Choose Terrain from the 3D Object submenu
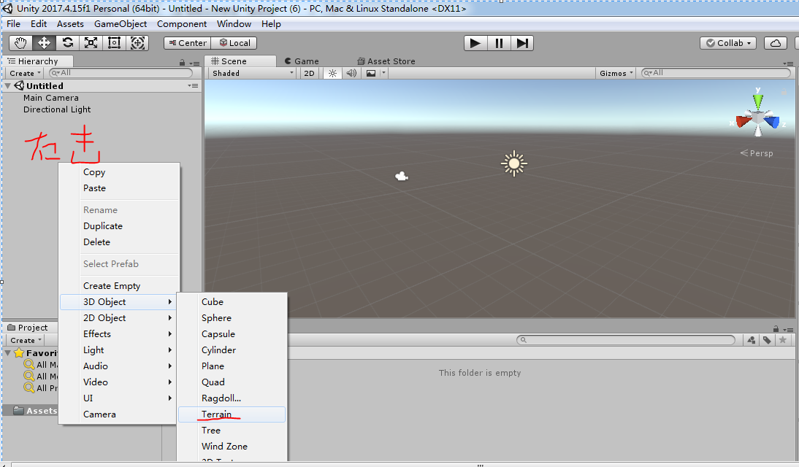Viewport: 799px width, 467px height. pos(216,414)
